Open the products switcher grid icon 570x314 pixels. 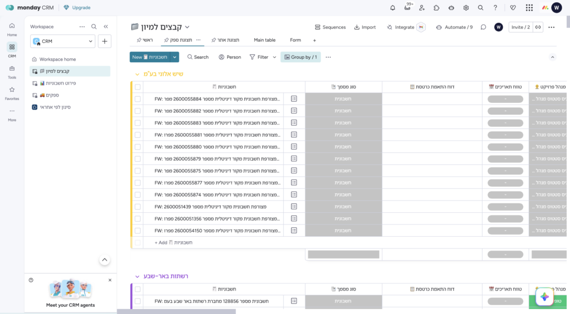529,8
